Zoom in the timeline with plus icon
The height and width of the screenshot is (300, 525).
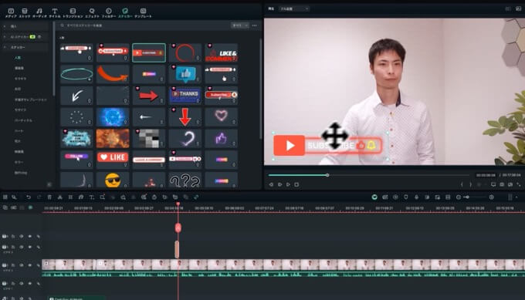coord(492,197)
